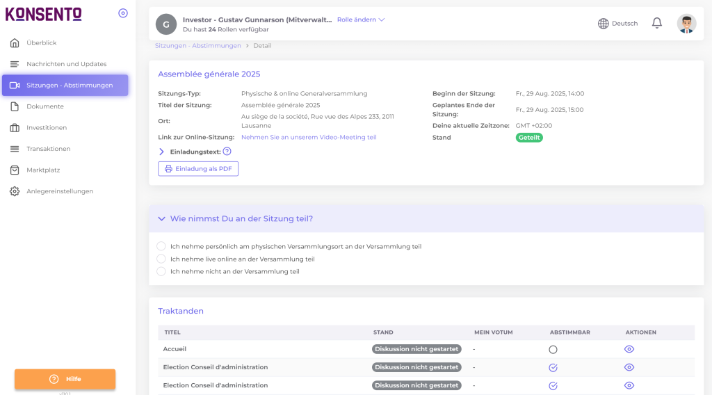Viewport: 712px width, 395px height.
Task: Click 'Physische & online Generalversammlung' text
Action: pos(305,93)
